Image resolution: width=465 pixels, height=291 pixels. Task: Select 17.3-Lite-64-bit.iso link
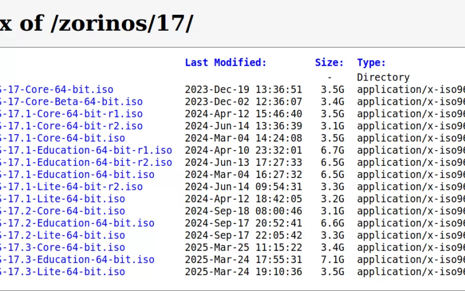click(x=62, y=272)
